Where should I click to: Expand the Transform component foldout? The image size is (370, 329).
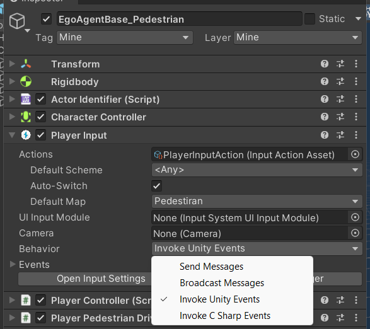click(x=12, y=64)
